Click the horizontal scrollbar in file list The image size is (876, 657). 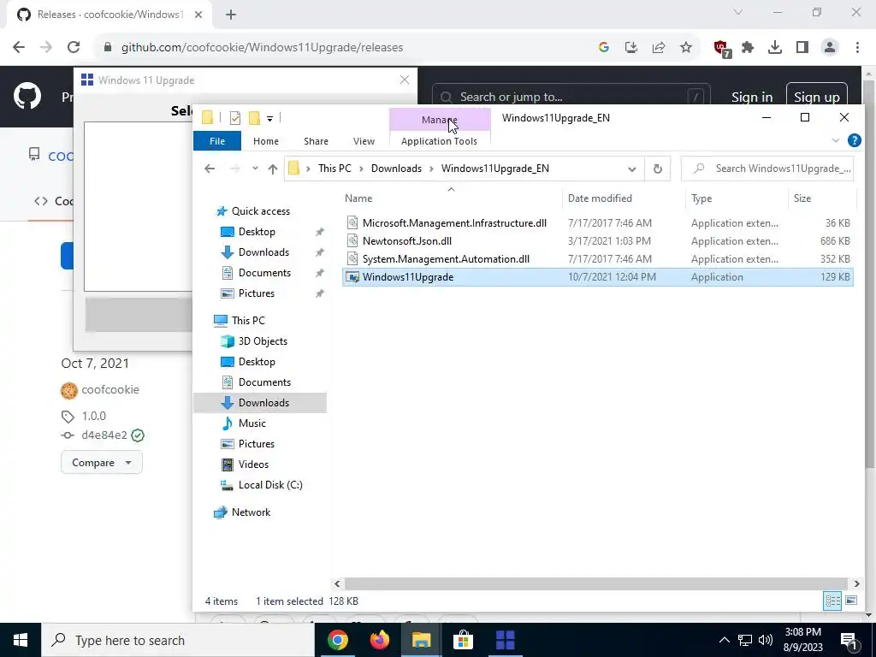tap(596, 583)
